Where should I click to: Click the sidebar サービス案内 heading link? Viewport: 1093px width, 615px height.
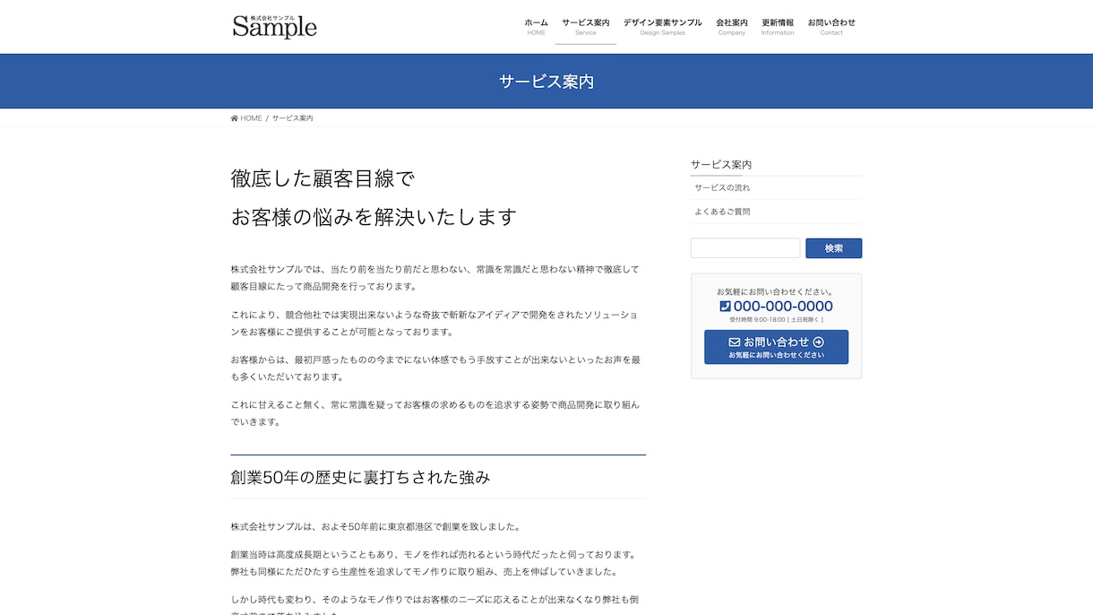point(721,165)
